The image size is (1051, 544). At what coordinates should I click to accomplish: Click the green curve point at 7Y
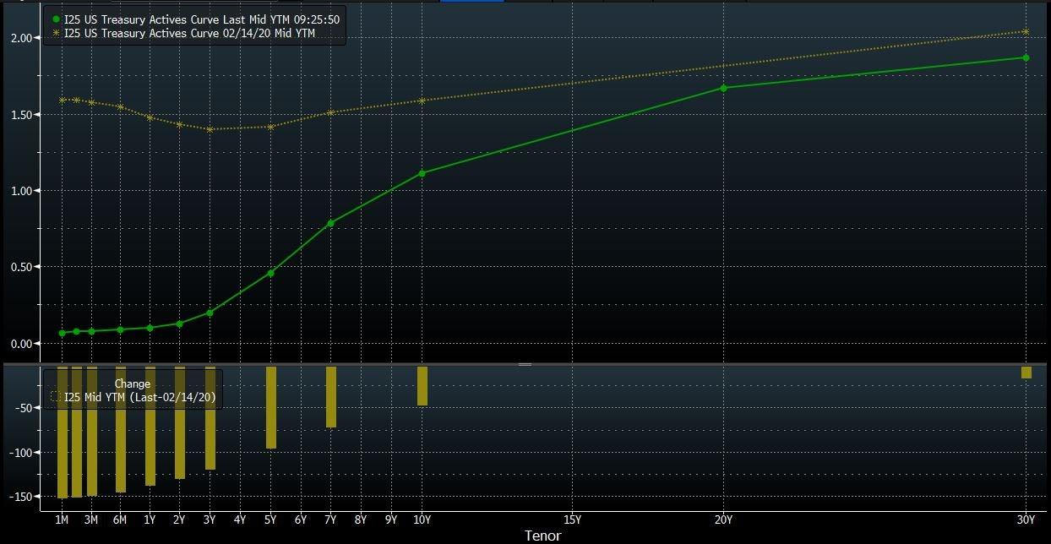click(331, 223)
